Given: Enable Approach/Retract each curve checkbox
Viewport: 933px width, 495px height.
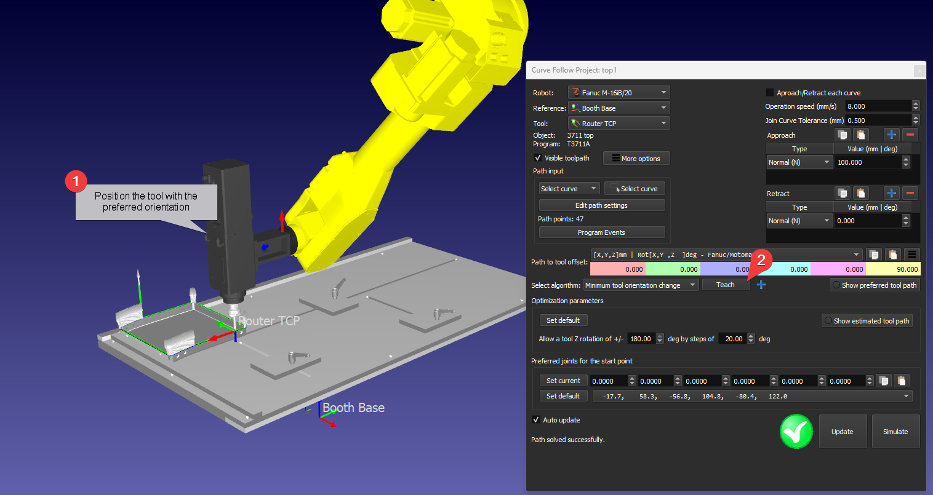Looking at the screenshot, I should point(769,93).
